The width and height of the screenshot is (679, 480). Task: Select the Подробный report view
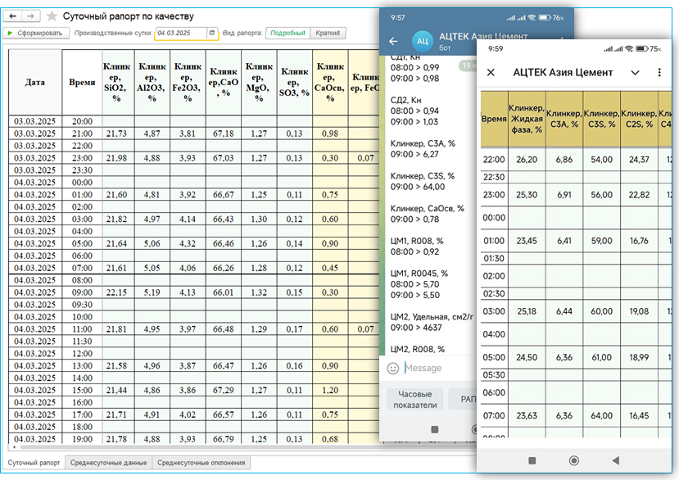click(287, 33)
